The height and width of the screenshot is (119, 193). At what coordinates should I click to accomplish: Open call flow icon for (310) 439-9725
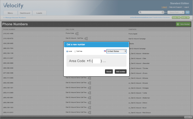click(x=86, y=38)
